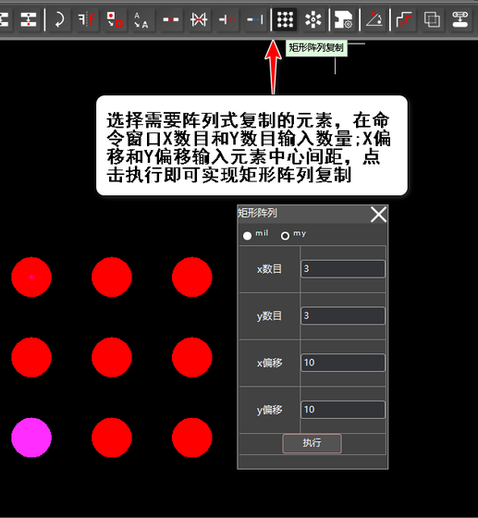
Task: Click the blue dashed line extend icon
Action: pos(255,19)
